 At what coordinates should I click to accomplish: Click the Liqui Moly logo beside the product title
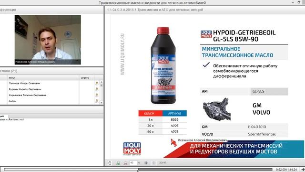point(206,34)
